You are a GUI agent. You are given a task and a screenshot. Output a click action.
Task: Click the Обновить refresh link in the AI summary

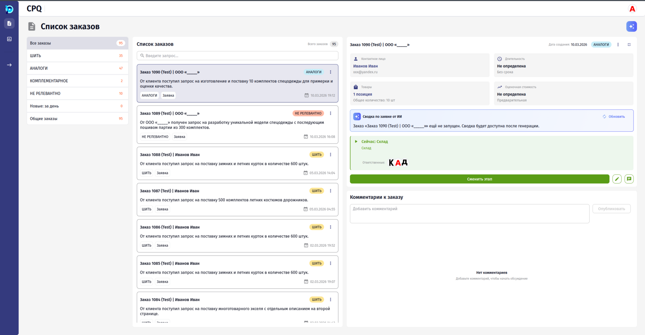tap(614, 117)
